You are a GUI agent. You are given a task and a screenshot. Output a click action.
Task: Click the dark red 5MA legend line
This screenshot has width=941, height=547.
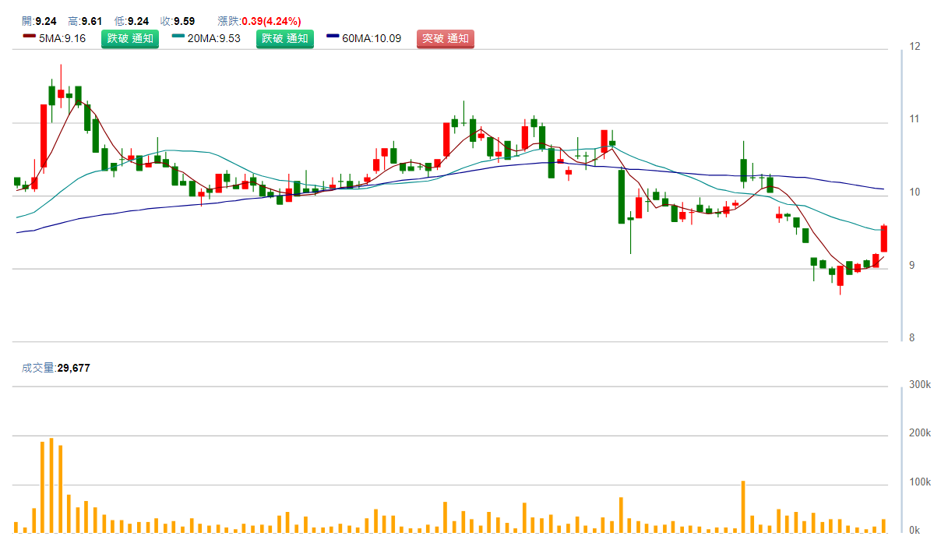click(29, 37)
